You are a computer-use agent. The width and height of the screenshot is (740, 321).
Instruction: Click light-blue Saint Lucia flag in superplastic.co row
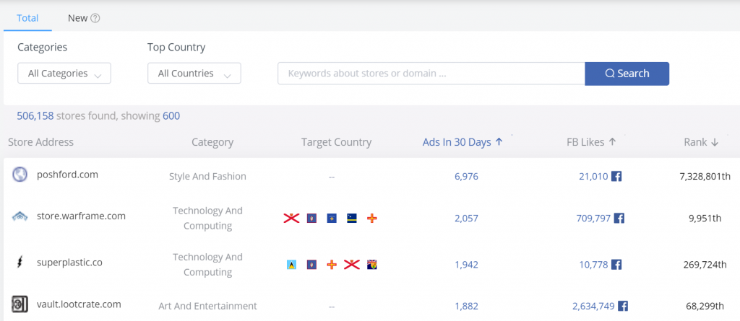point(292,265)
